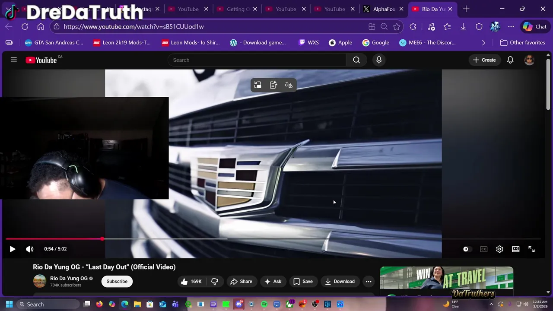The height and width of the screenshot is (311, 553).
Task: Play the paused video
Action: (13, 249)
